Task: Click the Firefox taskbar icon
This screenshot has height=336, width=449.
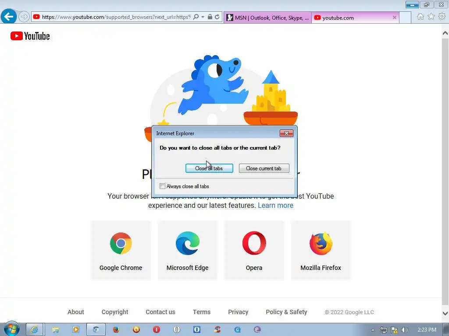Action: pos(116,330)
